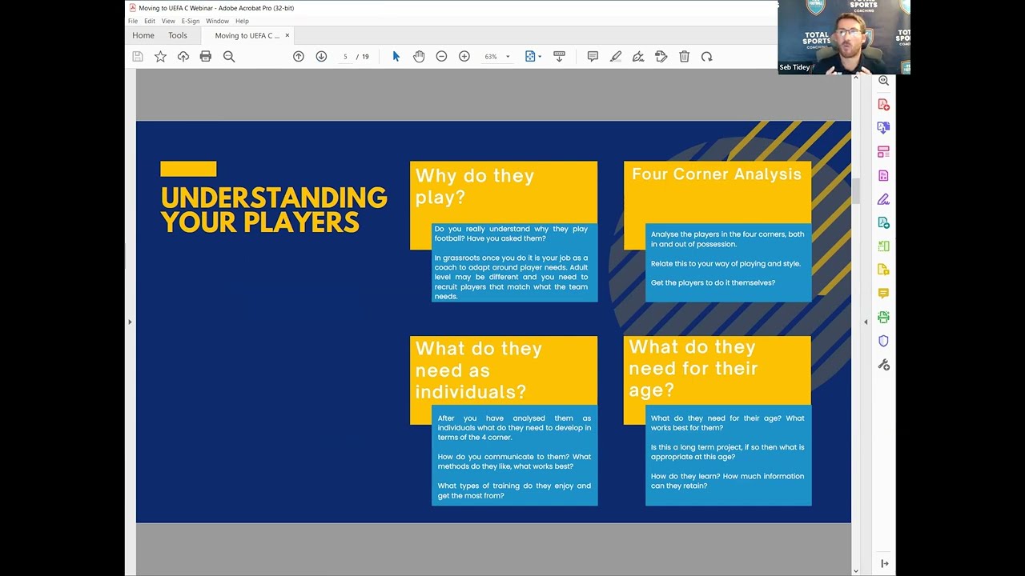1025x576 pixels.
Task: Open yellow Rich Media tool in sidebar
Action: coord(884,270)
